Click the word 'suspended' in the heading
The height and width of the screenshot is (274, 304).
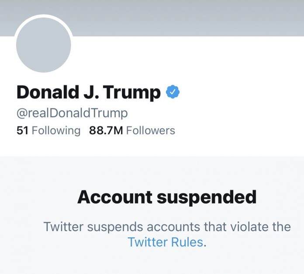point(207,197)
